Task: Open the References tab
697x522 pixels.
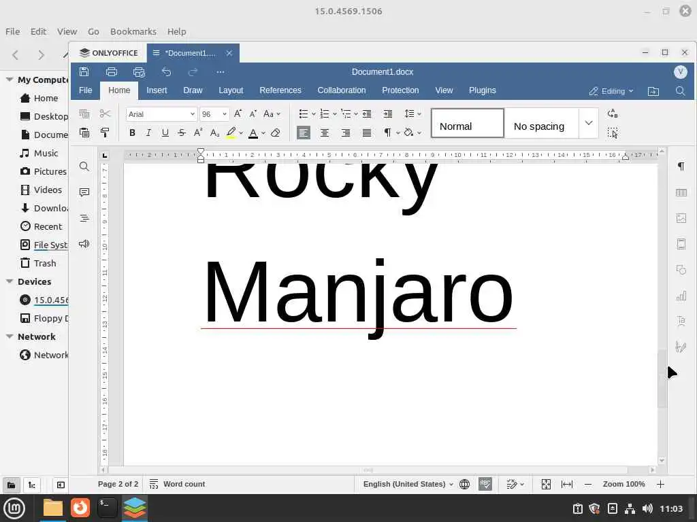Action: tap(280, 90)
